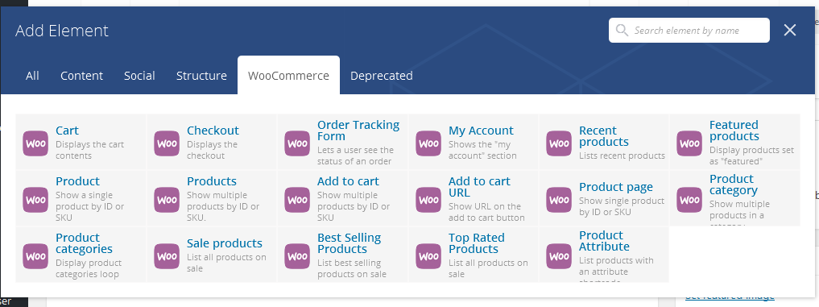Screen dimensions: 819x307
Task: Click the magnifier icon in search box
Action: (622, 31)
